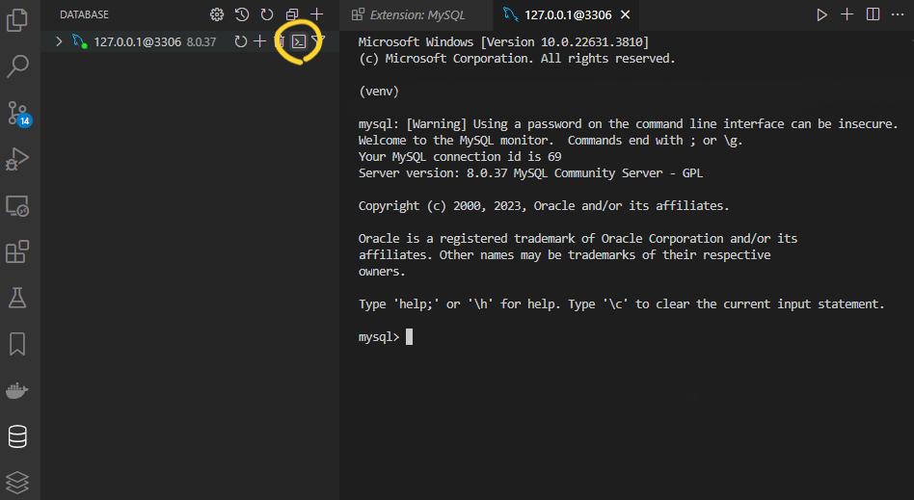914x500 pixels.
Task: Delete the 127.0.0.1@3306 connection with trash icon
Action: pos(280,41)
